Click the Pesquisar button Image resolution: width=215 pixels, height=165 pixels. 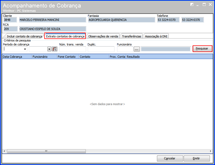202,49
